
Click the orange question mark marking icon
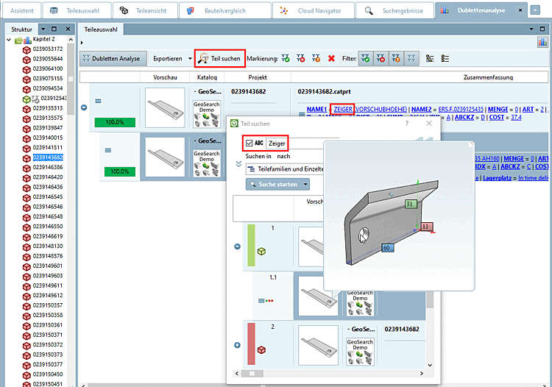coord(316,59)
